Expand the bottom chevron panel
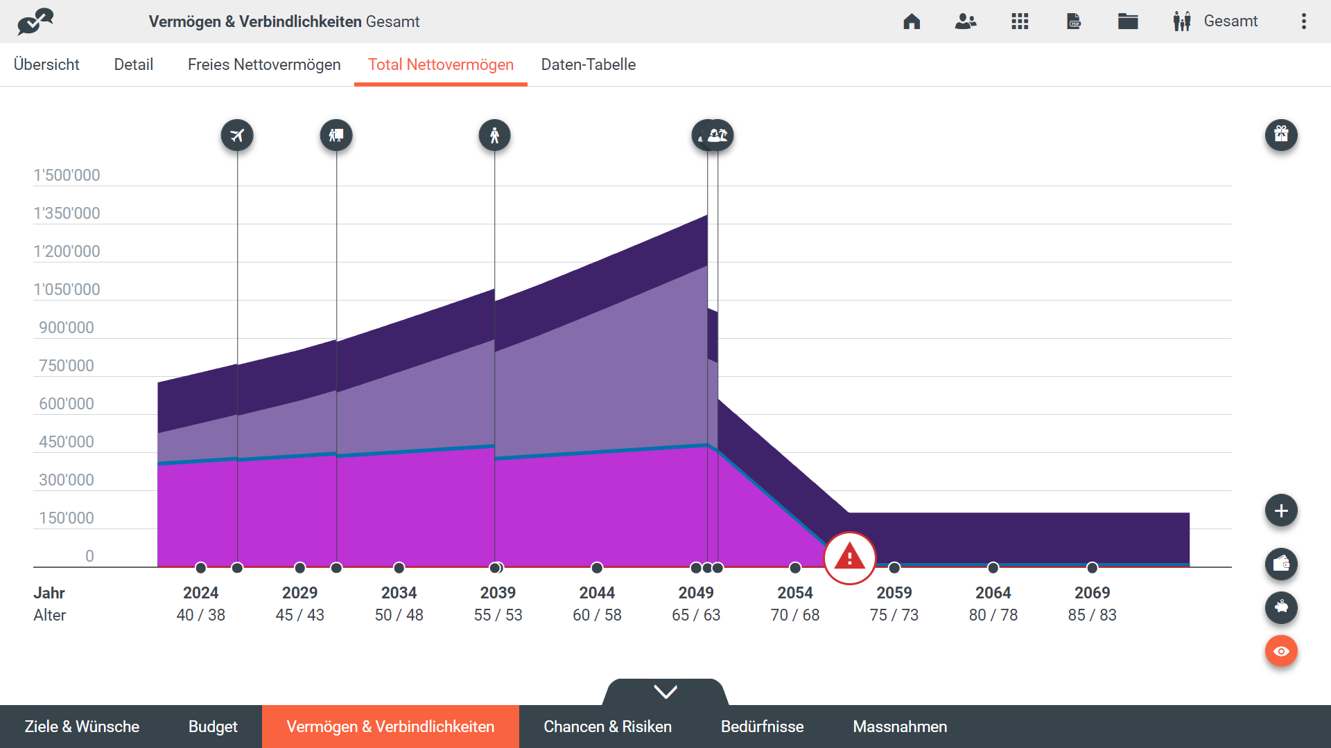The width and height of the screenshot is (1331, 748). (x=665, y=692)
